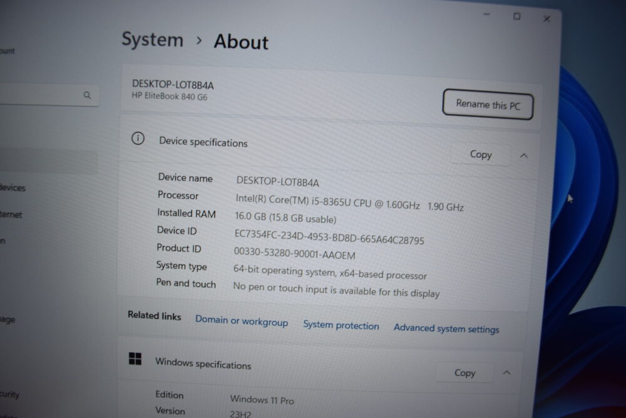Select the Edition value Windows 11 Pro
Screen dimensions: 626x418
click(x=262, y=400)
